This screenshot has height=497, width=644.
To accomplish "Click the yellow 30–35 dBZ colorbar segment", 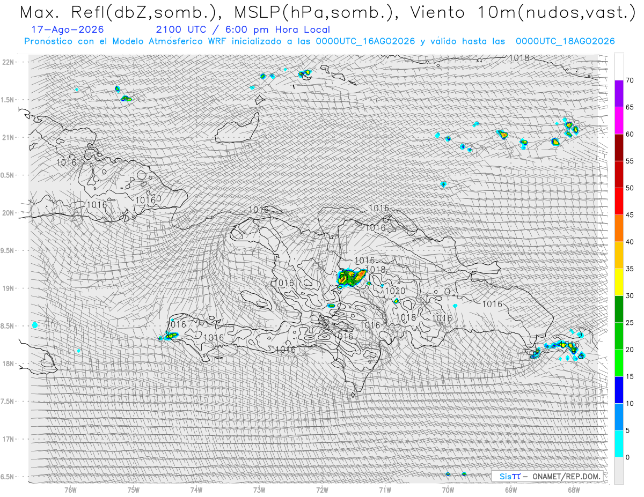I will 619,282.
